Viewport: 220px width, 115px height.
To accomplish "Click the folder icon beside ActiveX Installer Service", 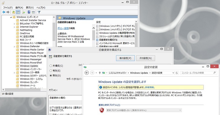I will [x=18, y=20].
